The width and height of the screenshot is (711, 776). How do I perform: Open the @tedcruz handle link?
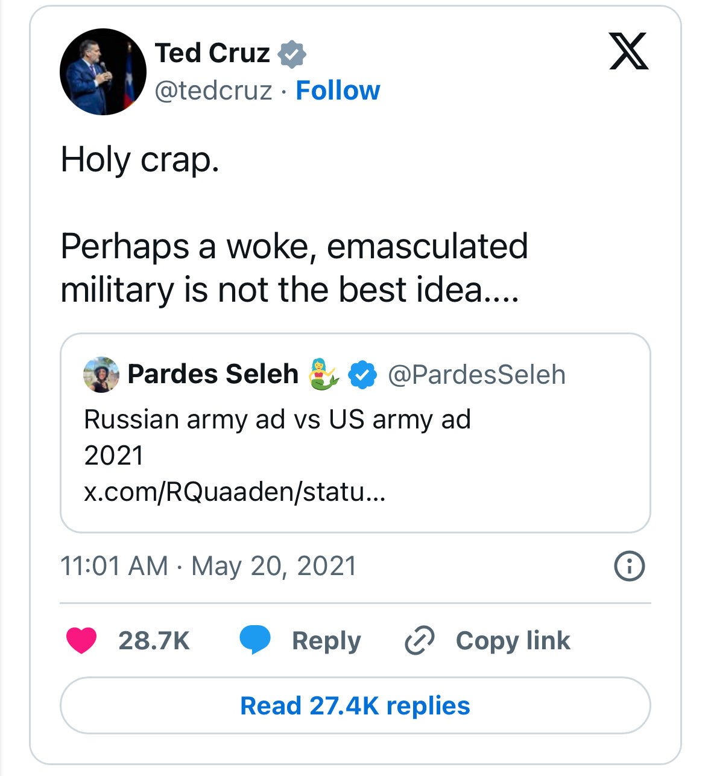tap(213, 91)
